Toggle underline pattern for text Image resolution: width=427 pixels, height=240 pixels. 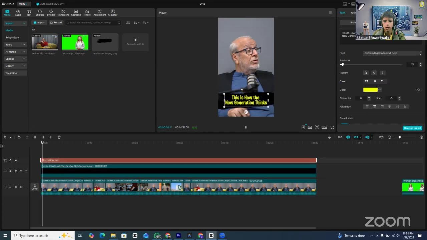click(374, 73)
